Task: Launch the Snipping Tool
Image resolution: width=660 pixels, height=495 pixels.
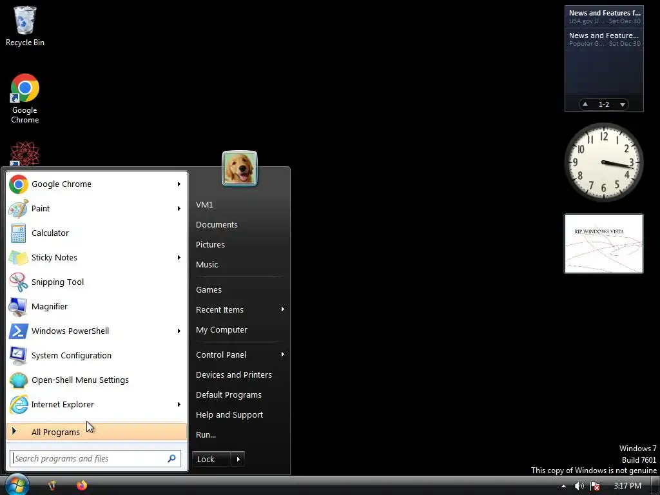Action: click(x=97, y=282)
